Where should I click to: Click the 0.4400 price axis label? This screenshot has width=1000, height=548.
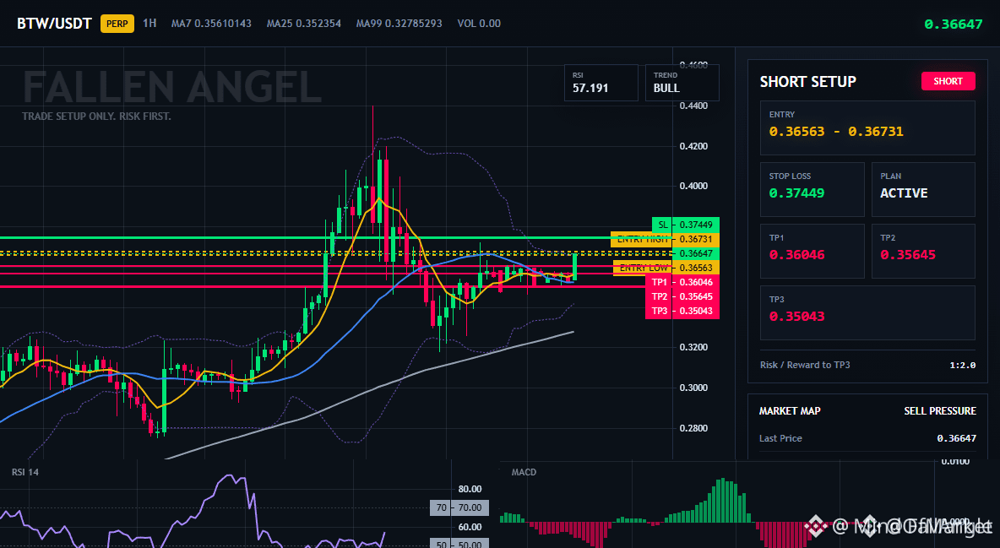click(693, 106)
